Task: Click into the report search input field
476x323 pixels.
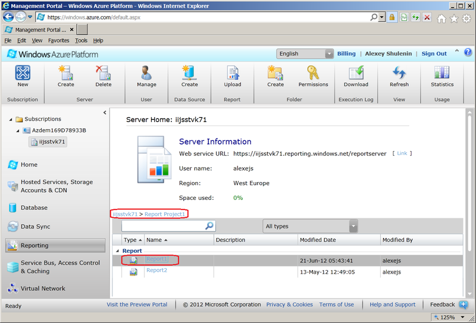Action: click(163, 226)
